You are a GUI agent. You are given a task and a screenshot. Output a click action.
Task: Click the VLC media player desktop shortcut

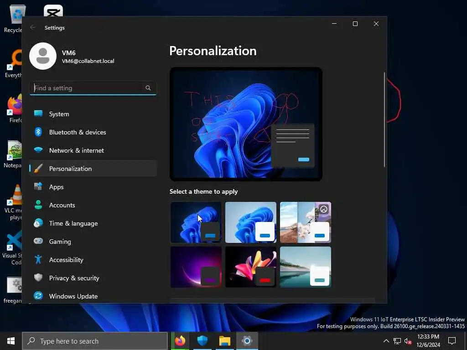click(x=13, y=202)
